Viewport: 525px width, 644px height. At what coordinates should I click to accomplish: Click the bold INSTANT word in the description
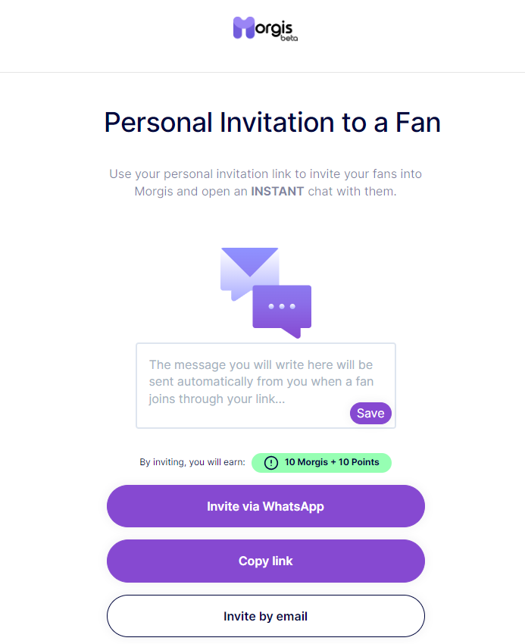(277, 192)
